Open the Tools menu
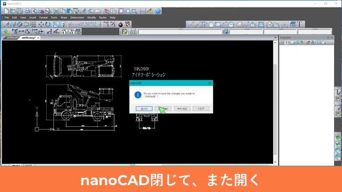Image resolution: width=342 pixels, height=192 pixels. (x=54, y=18)
